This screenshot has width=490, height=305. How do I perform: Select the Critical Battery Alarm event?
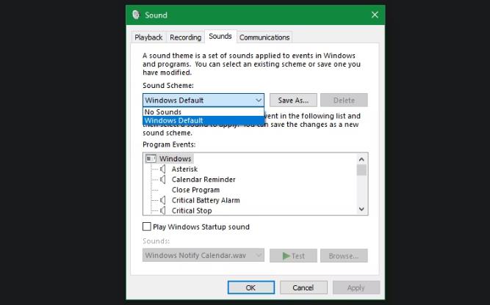[x=206, y=200]
